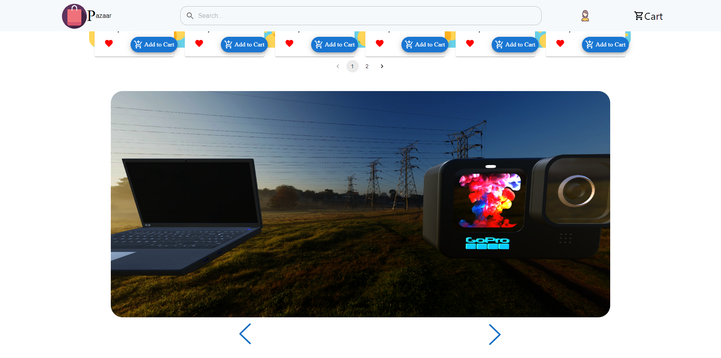Click inside the search input field

point(360,15)
